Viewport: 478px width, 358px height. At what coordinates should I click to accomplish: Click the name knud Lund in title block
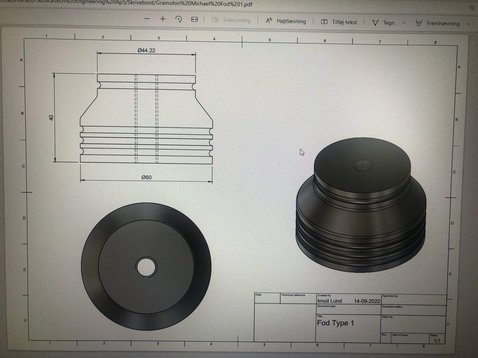point(330,301)
